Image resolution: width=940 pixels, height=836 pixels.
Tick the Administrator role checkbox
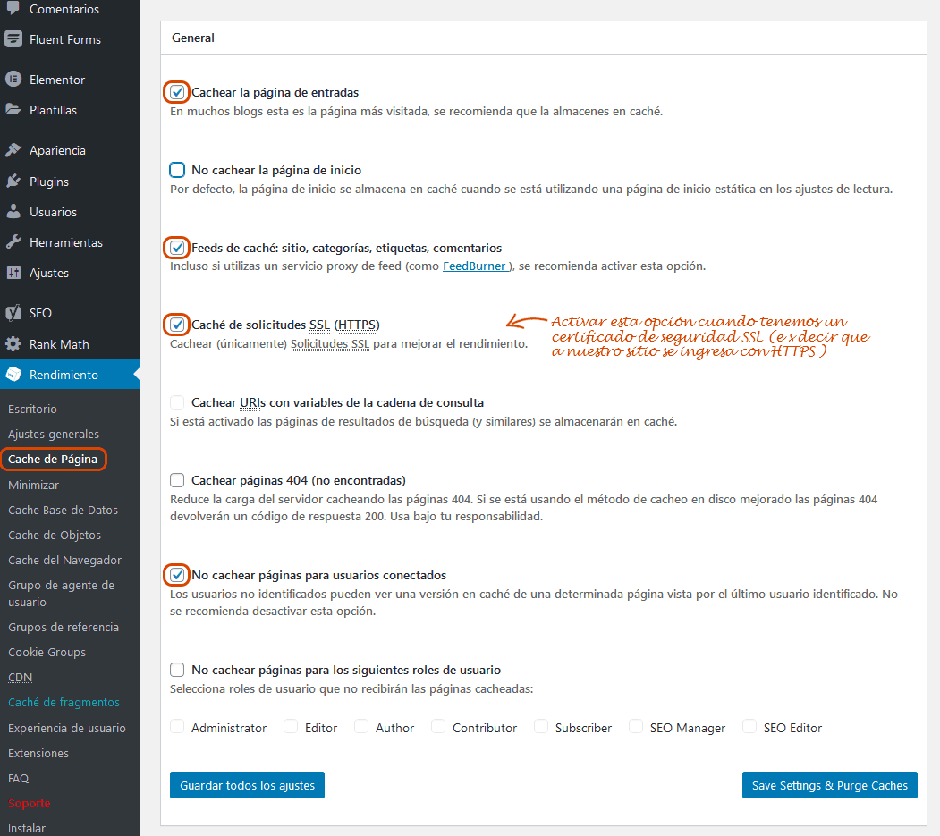(x=177, y=727)
